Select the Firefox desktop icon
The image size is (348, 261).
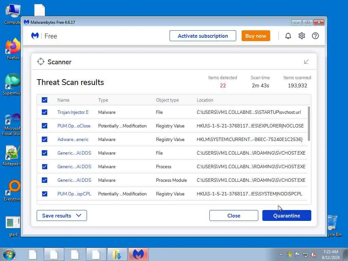(13, 49)
